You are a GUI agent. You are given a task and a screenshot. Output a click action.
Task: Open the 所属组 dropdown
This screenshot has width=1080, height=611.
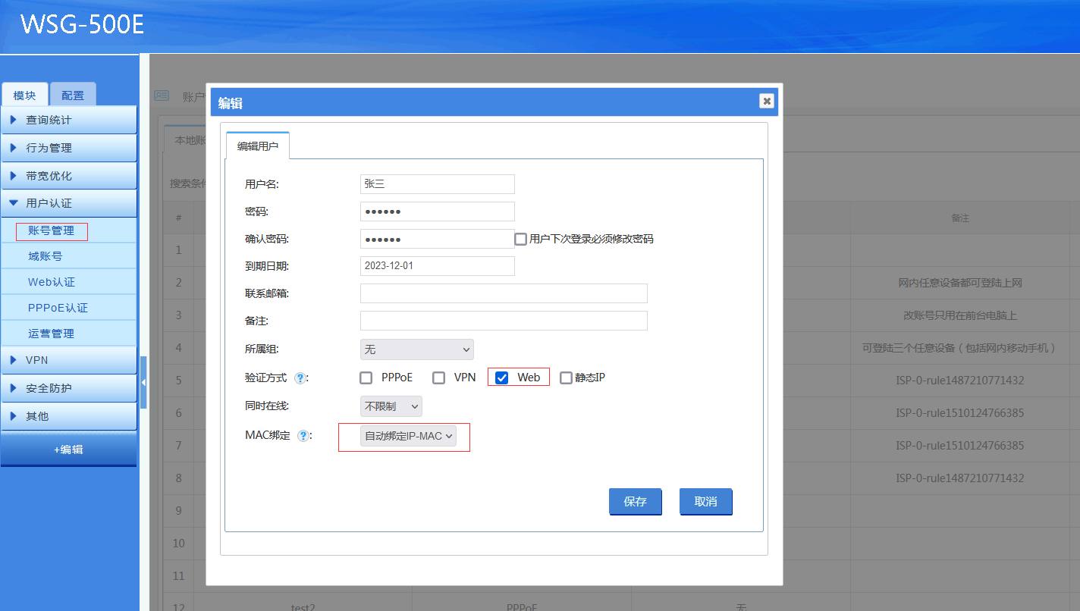click(x=416, y=349)
